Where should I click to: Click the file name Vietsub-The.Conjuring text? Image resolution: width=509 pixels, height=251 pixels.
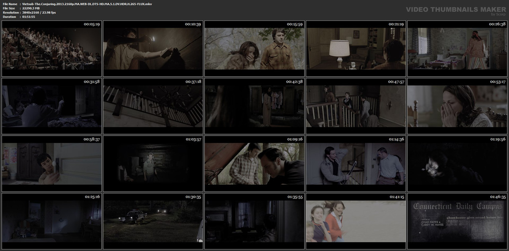point(87,4)
